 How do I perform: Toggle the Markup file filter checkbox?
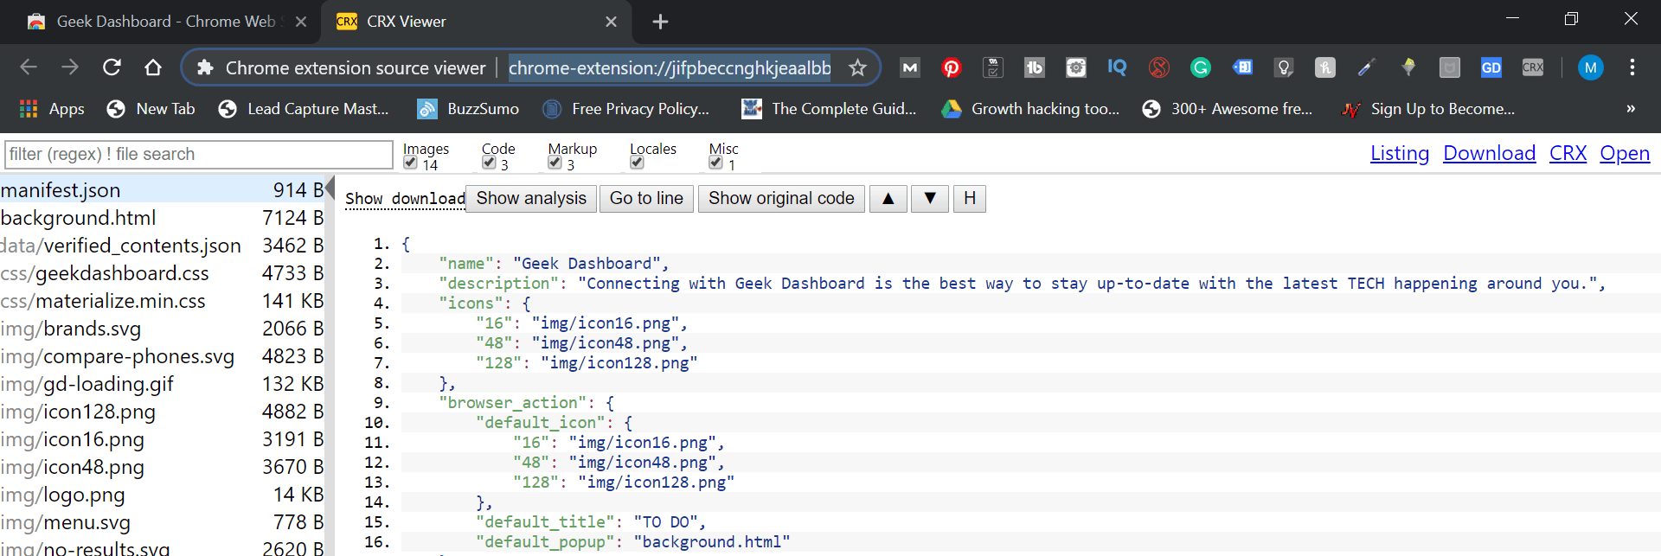[x=555, y=163]
